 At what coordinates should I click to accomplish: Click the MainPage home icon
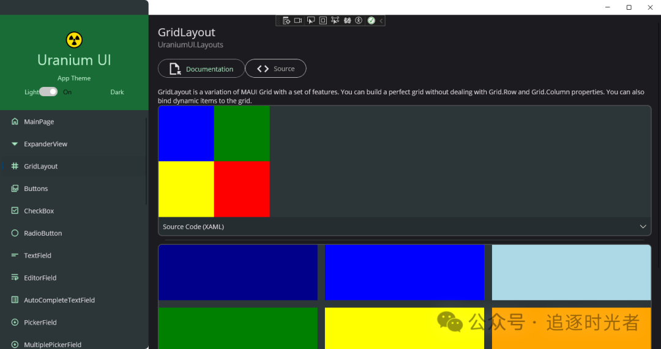tap(15, 121)
